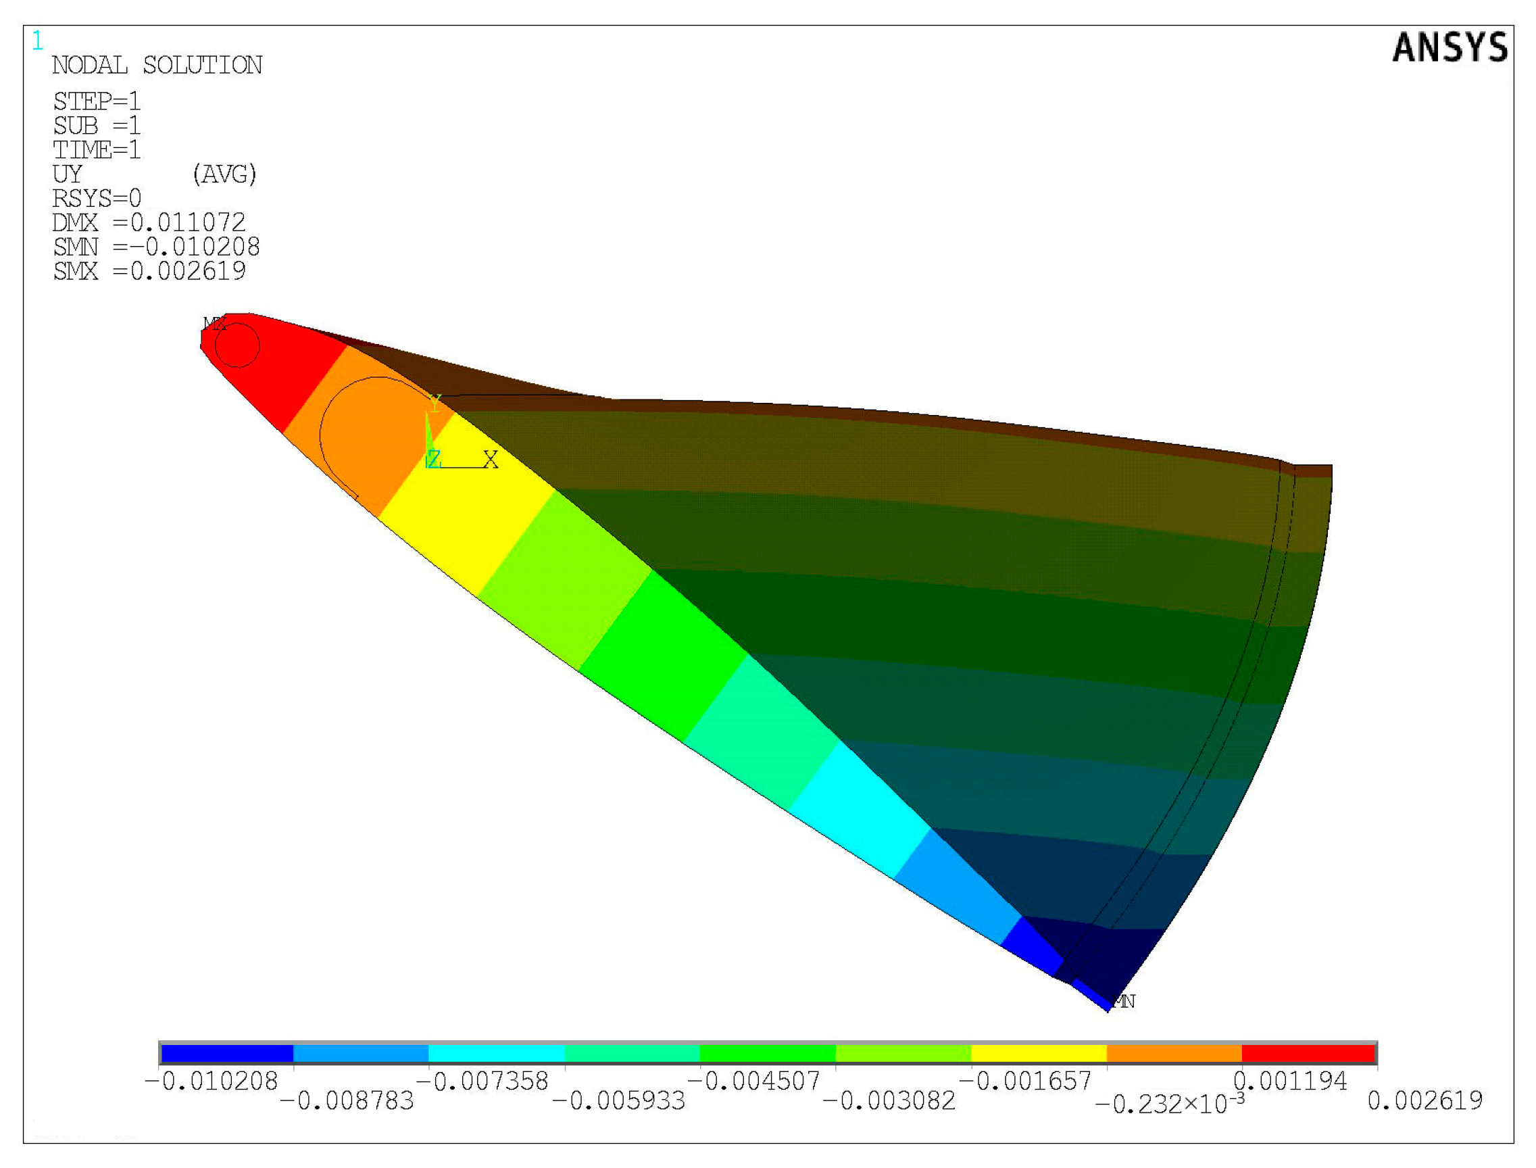
Task: Click the -0.232×10⁻³ legend value label
Action: click(1169, 1102)
